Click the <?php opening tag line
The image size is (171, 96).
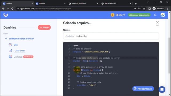coord(75,46)
